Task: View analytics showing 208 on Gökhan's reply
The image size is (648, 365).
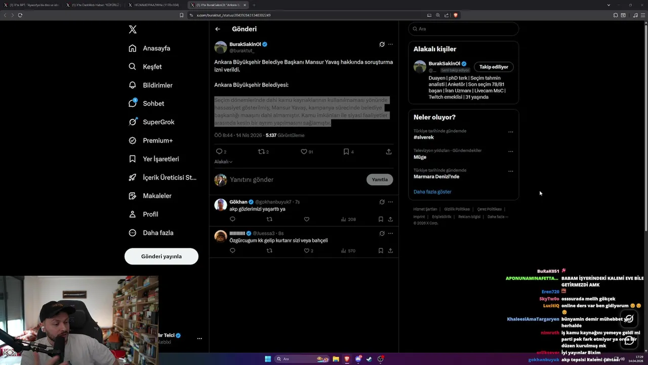Action: pyautogui.click(x=348, y=219)
